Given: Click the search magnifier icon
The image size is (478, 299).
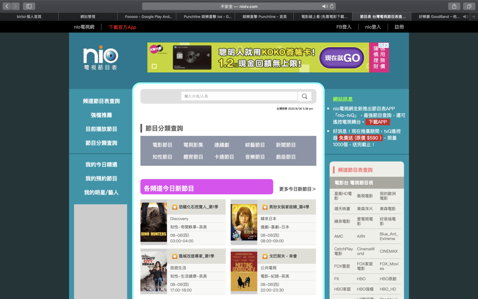Looking at the screenshot, I should pos(304,96).
